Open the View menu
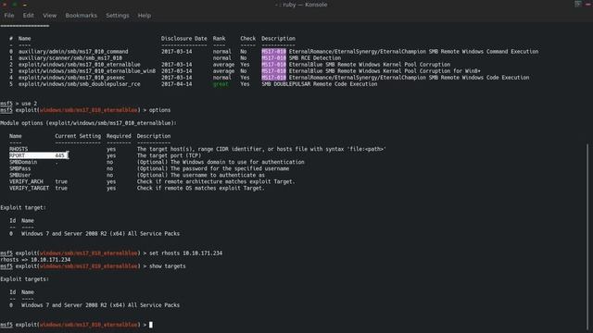593x333 pixels. 49,16
